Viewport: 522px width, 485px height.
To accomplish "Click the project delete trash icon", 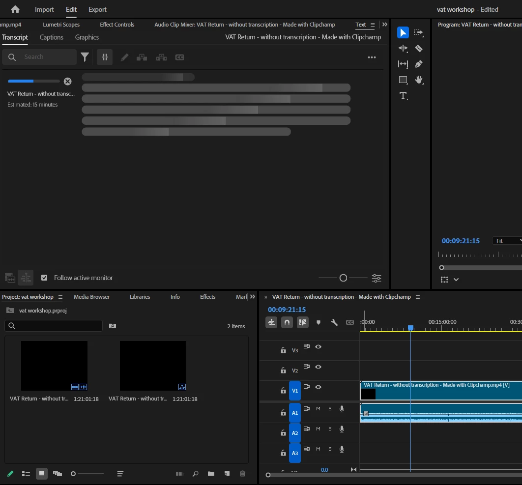I will [242, 473].
